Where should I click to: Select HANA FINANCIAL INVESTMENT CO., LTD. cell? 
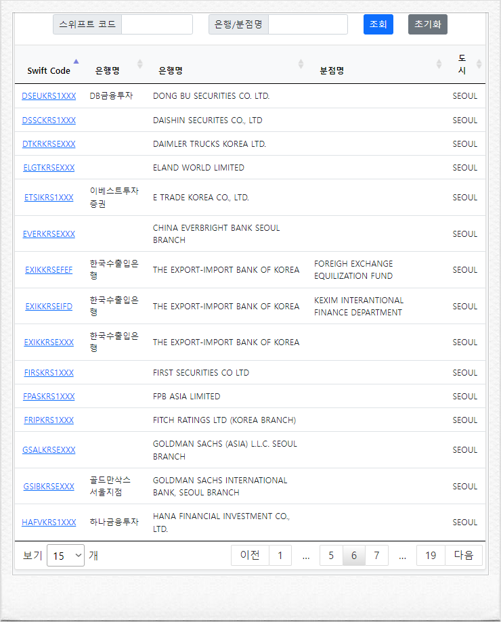pyautogui.click(x=221, y=523)
